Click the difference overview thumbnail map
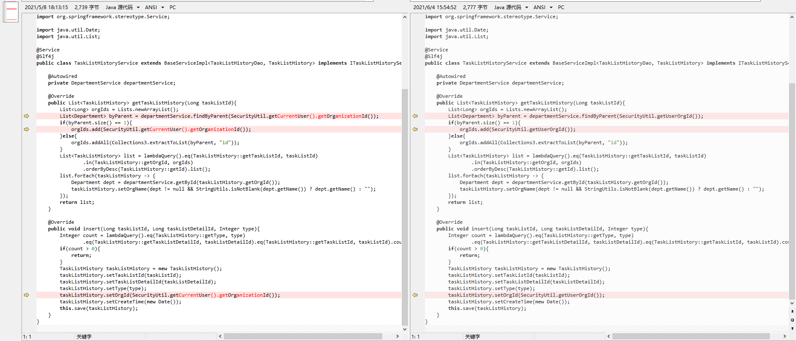Image resolution: width=796 pixels, height=341 pixels. (x=11, y=12)
